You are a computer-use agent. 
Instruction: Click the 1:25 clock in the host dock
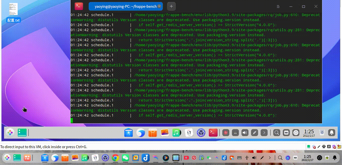tap(307, 158)
